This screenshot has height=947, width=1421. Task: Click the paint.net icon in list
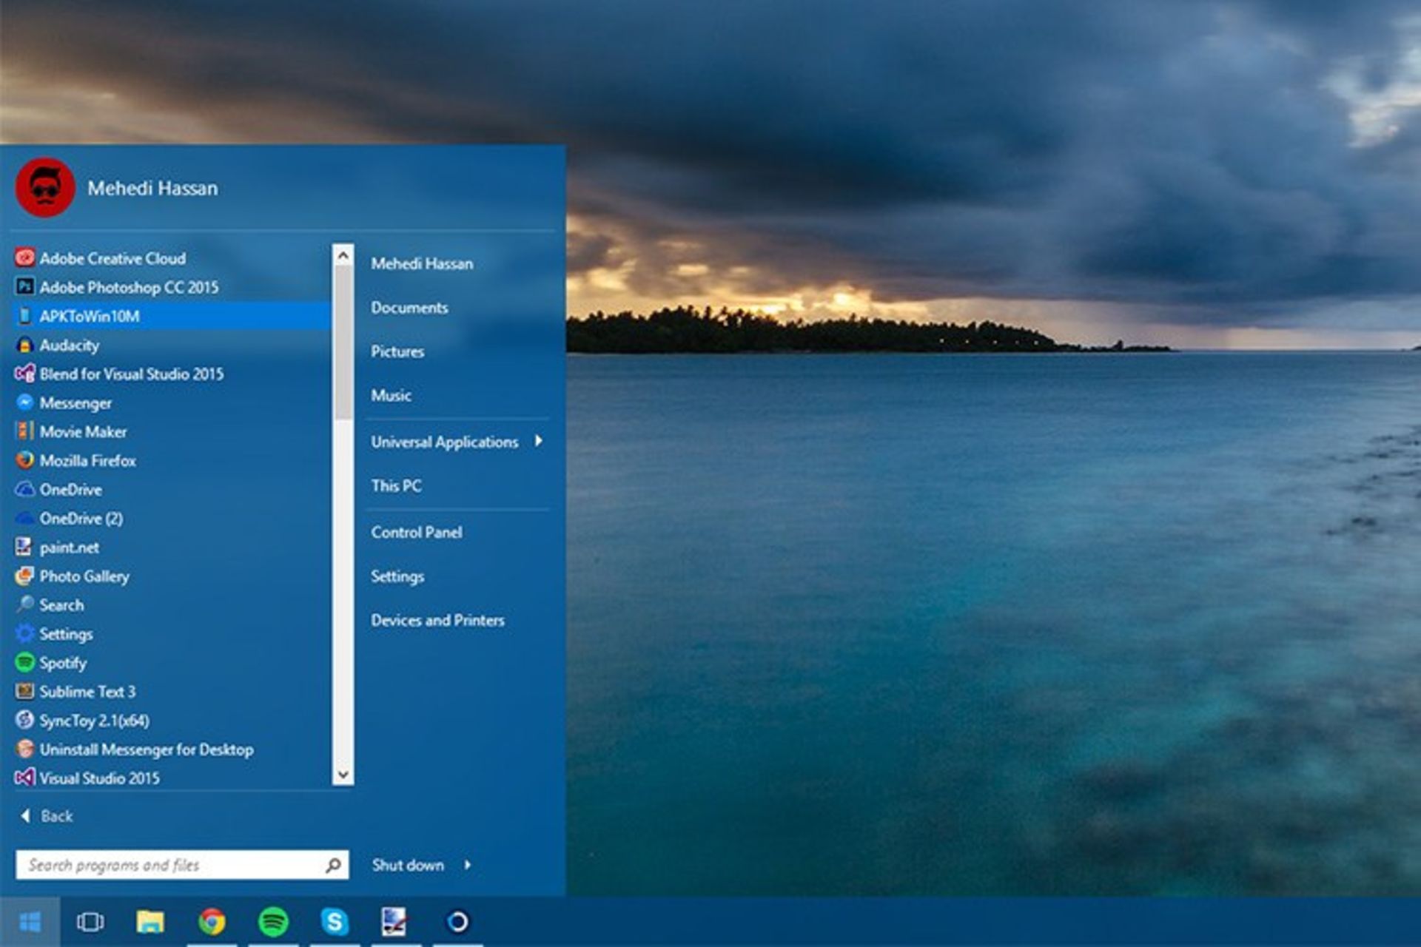(25, 547)
